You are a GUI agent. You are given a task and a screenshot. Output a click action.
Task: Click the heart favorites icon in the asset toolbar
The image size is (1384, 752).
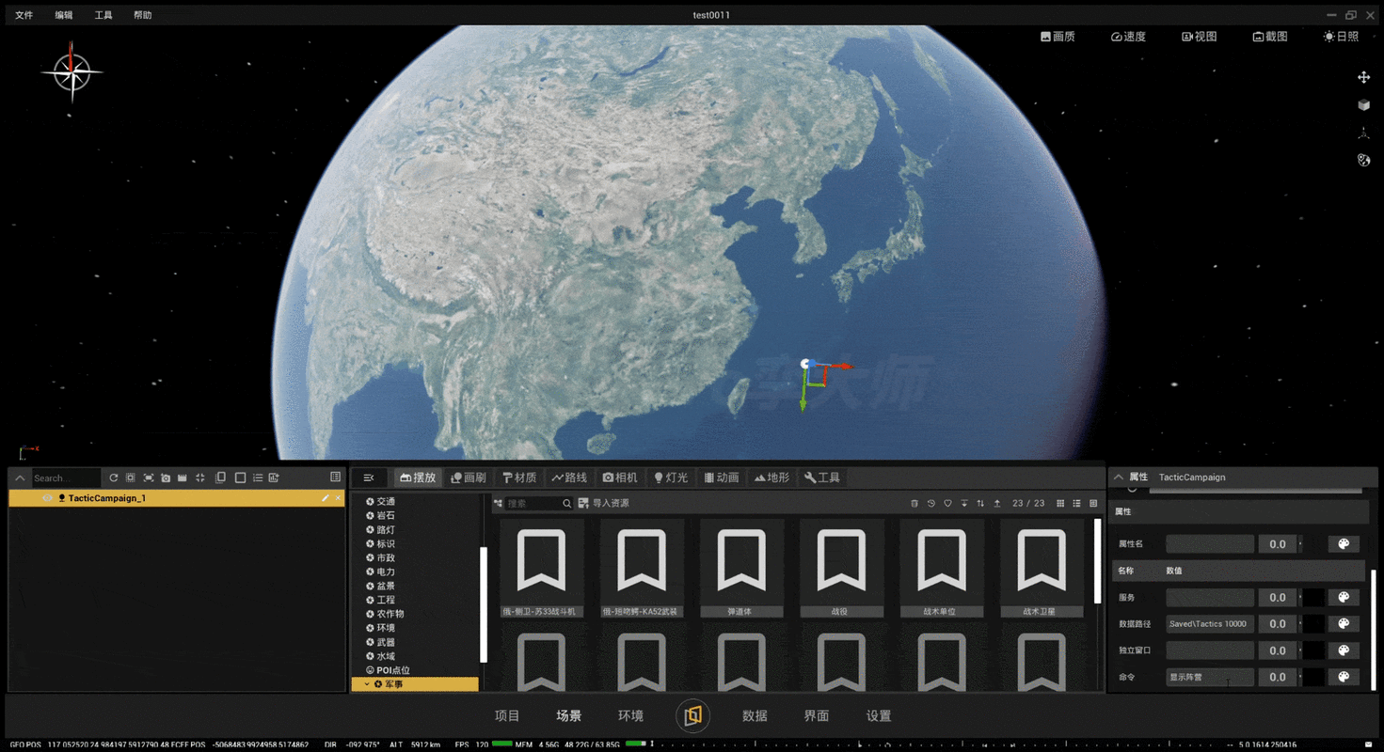(947, 504)
